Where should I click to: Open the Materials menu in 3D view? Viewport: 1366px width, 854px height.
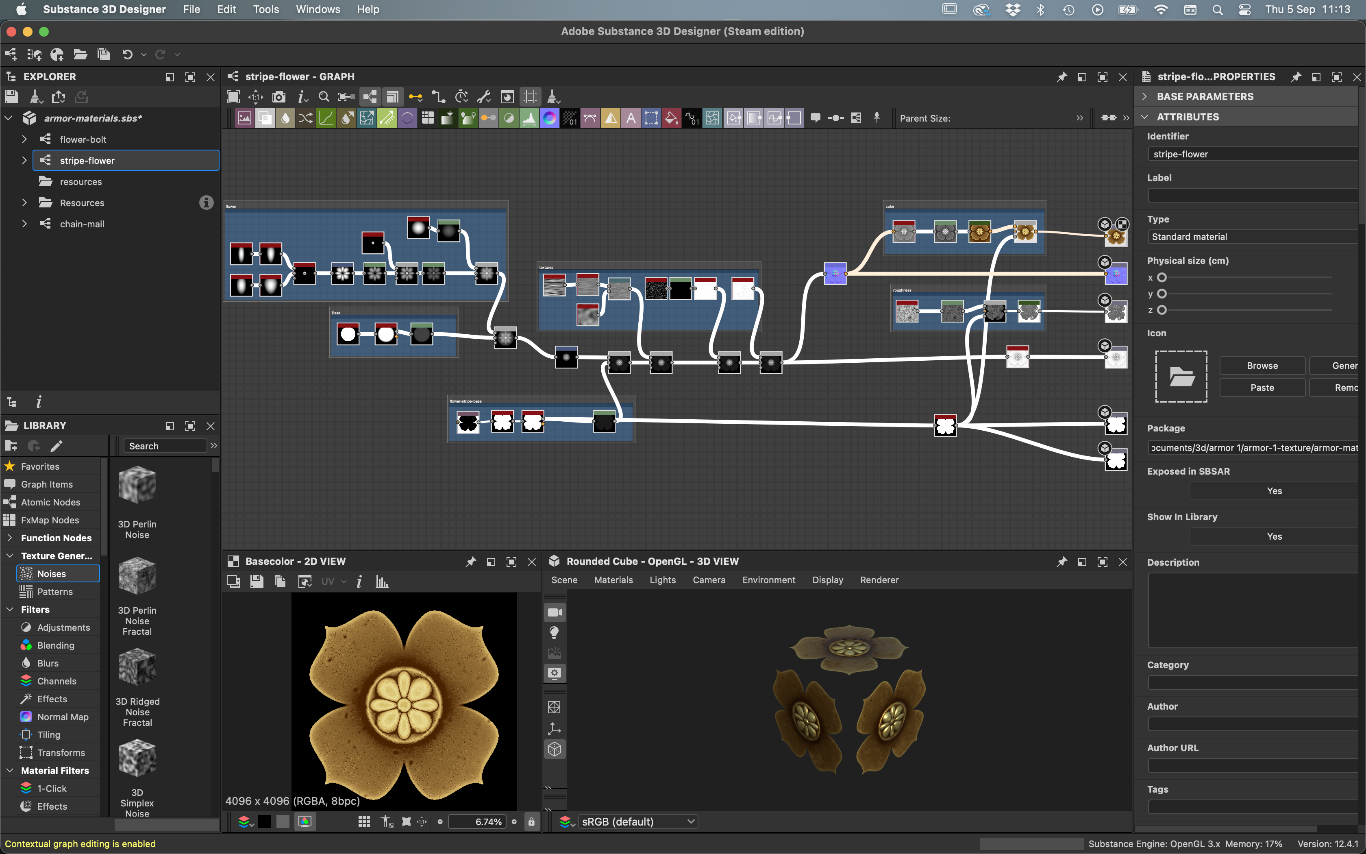point(613,580)
